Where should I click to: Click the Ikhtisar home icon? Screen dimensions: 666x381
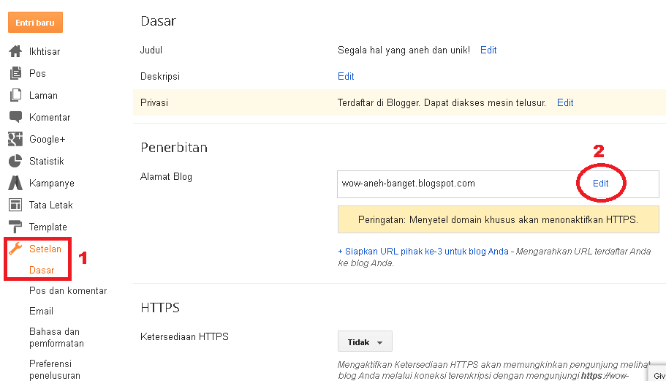point(15,52)
